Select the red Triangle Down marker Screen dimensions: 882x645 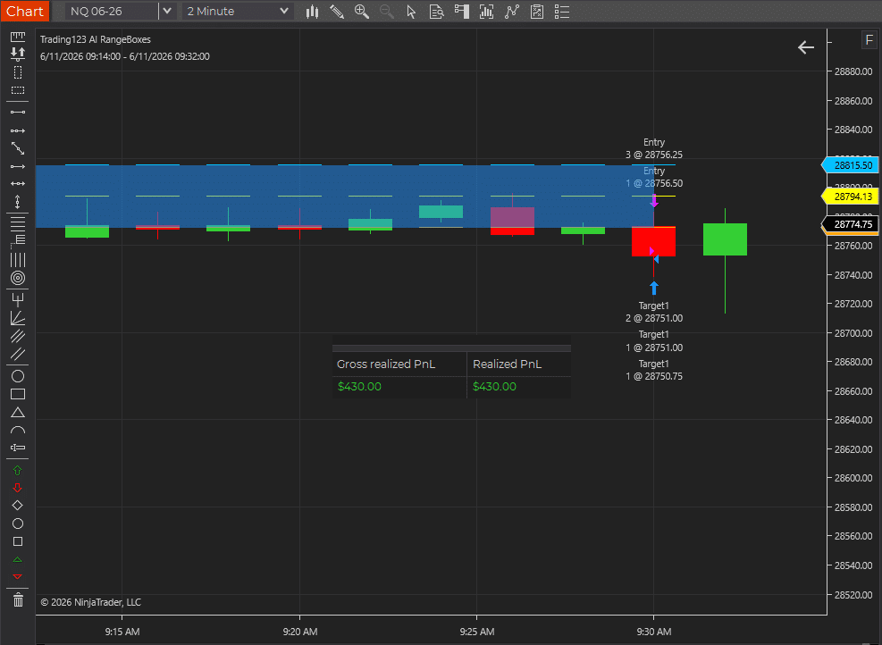point(18,577)
